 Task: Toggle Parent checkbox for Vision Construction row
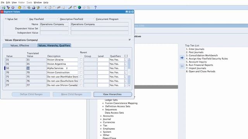coord(81,72)
